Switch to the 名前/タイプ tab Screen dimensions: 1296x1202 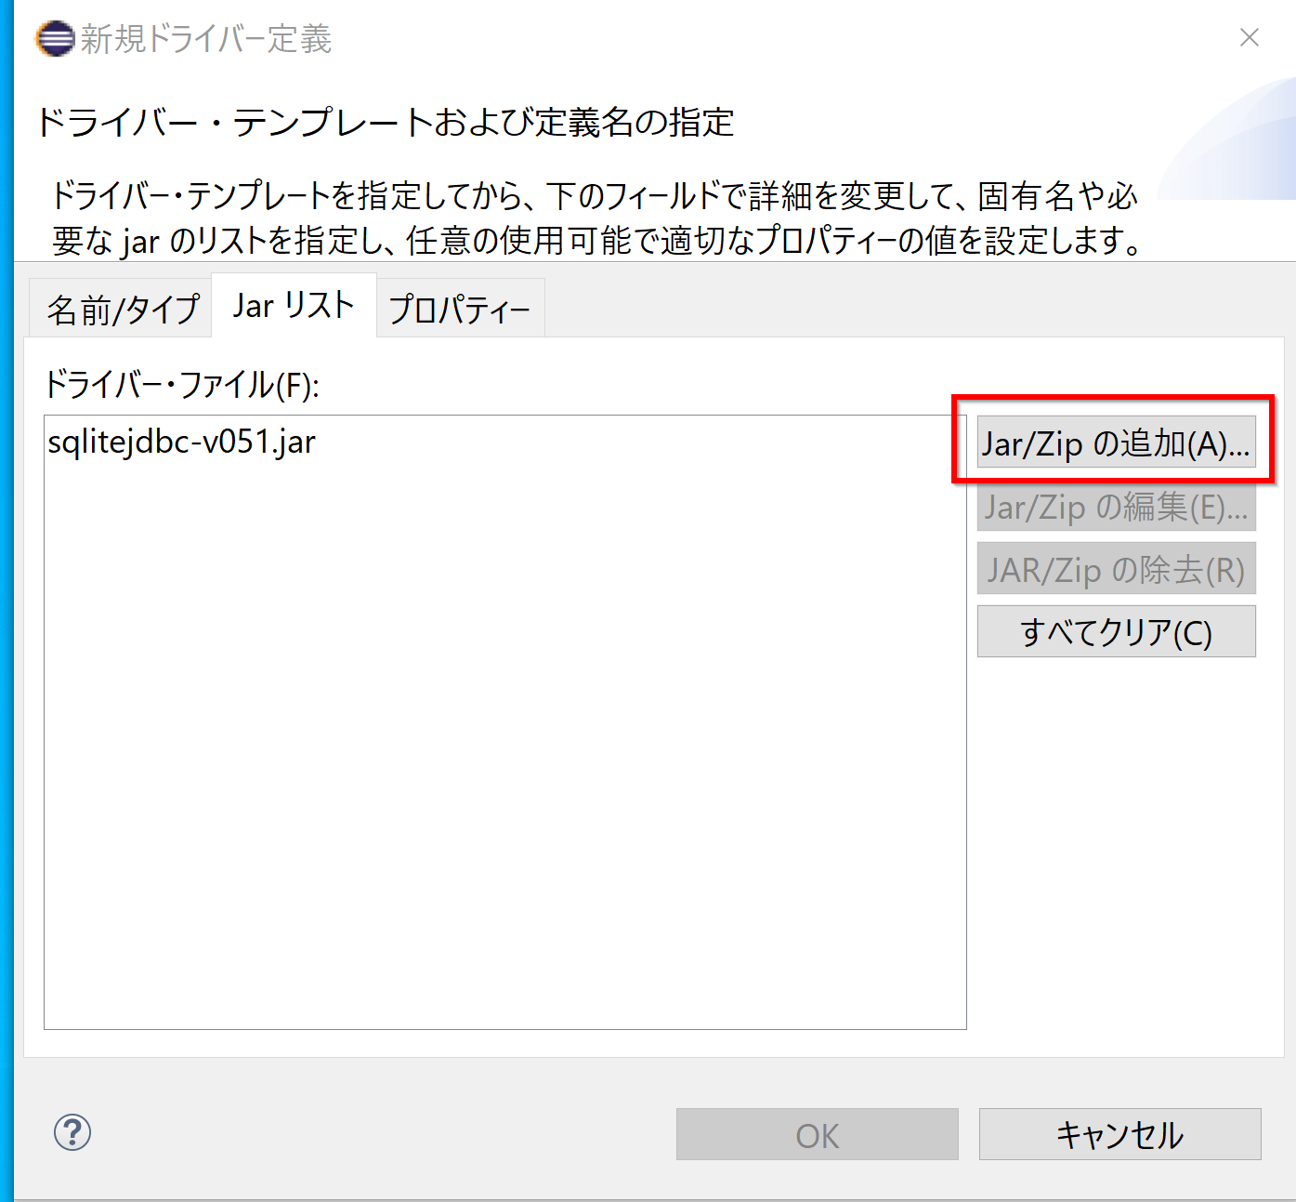(123, 310)
